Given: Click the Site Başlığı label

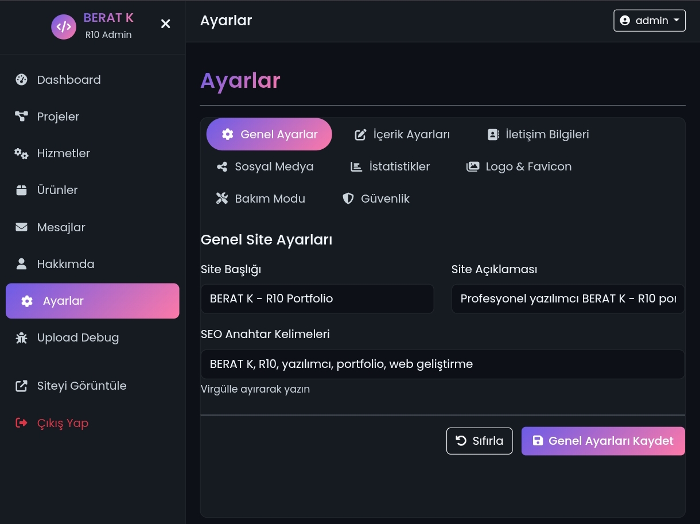Looking at the screenshot, I should [x=231, y=269].
